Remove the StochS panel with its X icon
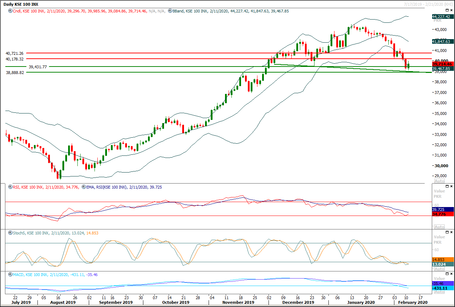Image resolution: width=455 pixels, height=307 pixels. point(451,232)
